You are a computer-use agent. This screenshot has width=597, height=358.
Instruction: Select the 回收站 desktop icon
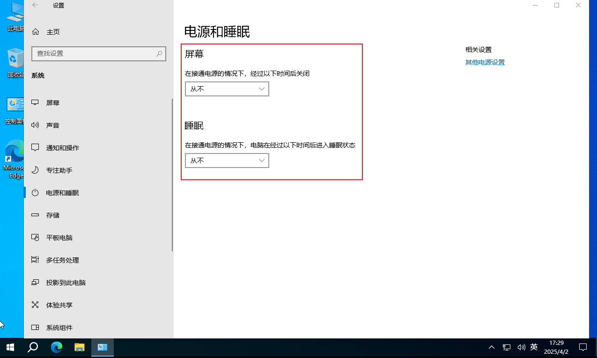pos(15,63)
